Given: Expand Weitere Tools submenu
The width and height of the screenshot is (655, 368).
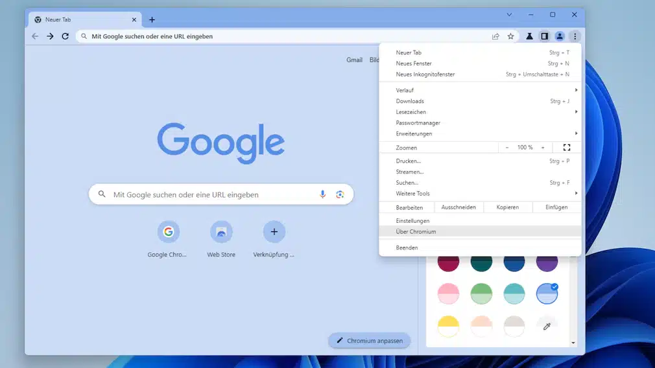Looking at the screenshot, I should coord(480,193).
